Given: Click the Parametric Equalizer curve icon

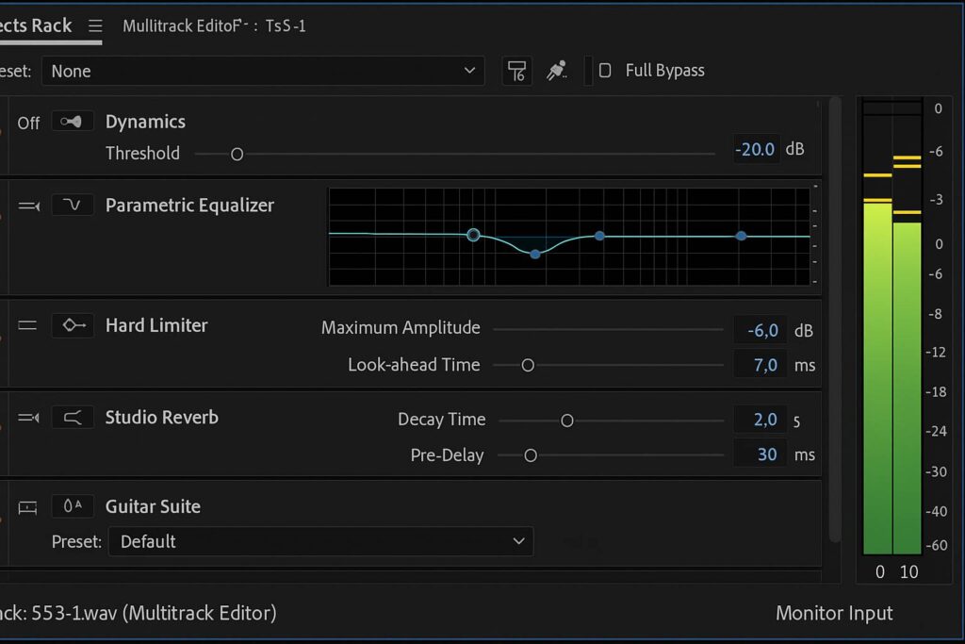Looking at the screenshot, I should (x=73, y=205).
